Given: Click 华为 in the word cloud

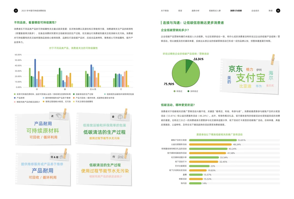Looking at the screenshot, I should click(259, 86).
